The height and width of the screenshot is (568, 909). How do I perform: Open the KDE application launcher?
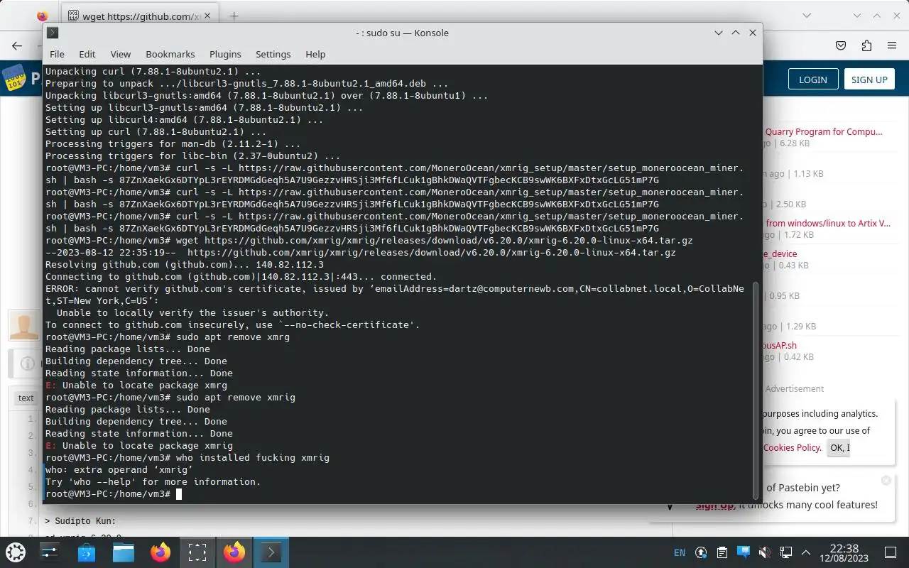coord(16,552)
